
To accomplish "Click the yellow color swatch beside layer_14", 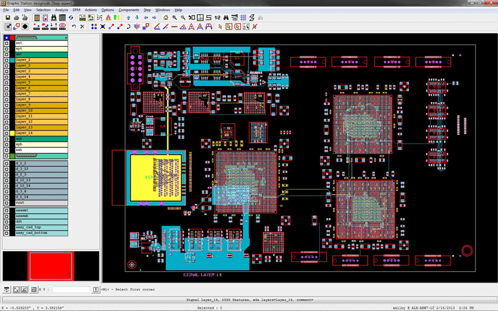I will 12,133.
